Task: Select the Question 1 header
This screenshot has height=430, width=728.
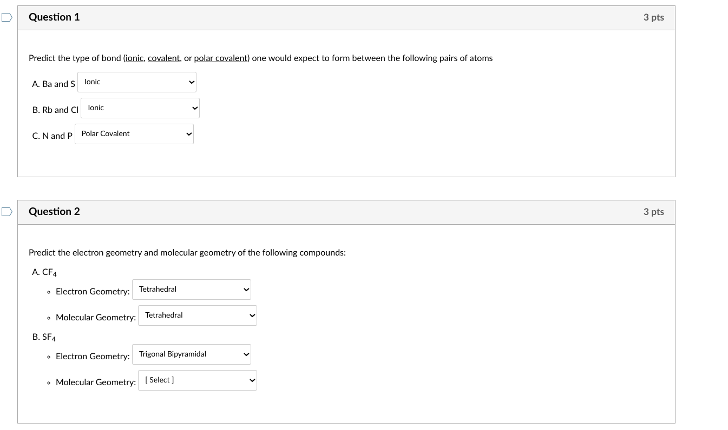Action: pos(54,17)
